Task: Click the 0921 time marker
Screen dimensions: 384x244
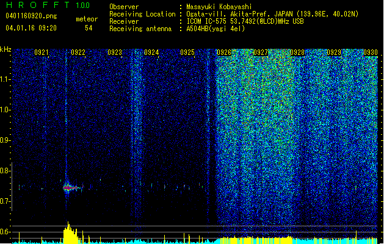Action: click(41, 52)
